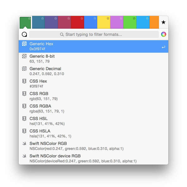This screenshot has height=187, width=187.
Task: Click the filter formats search field
Action: coord(94,35)
